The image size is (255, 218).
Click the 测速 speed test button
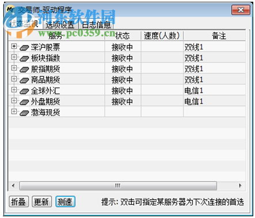65,202
